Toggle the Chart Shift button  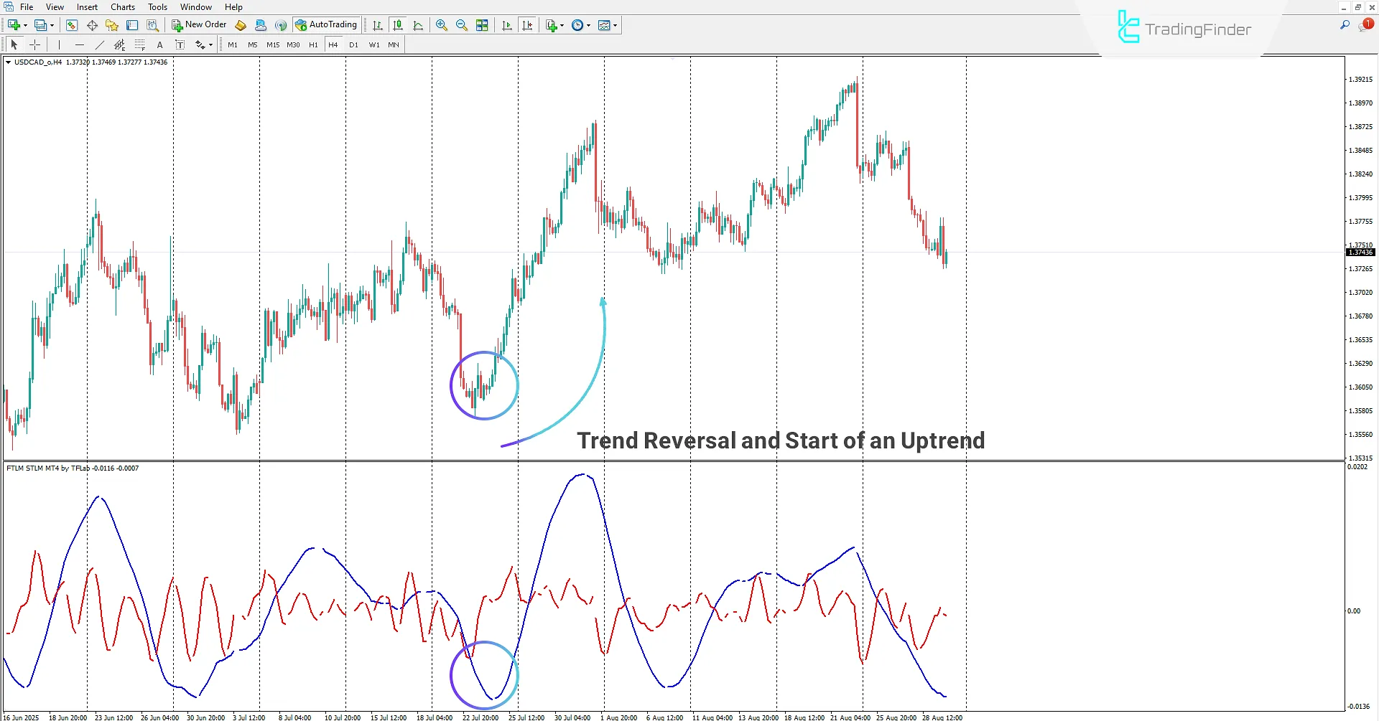click(527, 25)
